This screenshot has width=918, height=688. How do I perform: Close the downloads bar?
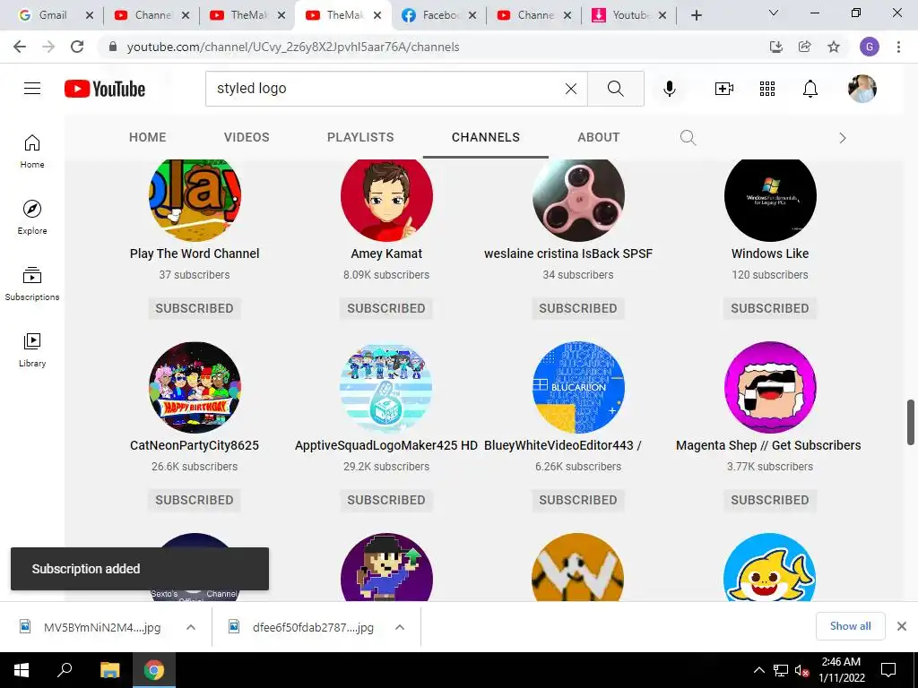point(902,626)
